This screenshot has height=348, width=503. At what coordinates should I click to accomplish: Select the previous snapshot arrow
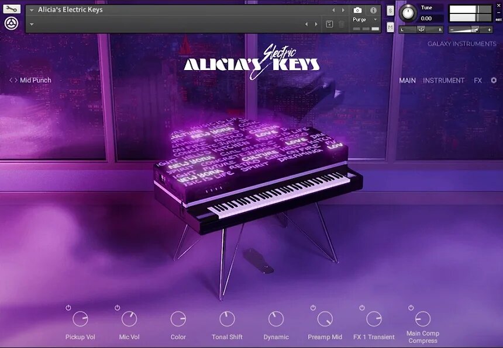click(306, 24)
